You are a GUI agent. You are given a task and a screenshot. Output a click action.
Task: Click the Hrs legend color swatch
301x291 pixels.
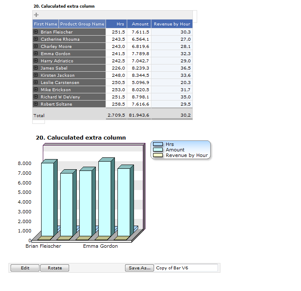click(x=158, y=144)
